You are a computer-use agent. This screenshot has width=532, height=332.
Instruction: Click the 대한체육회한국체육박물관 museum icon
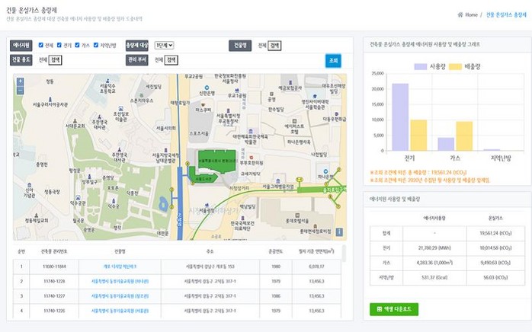click(x=251, y=131)
